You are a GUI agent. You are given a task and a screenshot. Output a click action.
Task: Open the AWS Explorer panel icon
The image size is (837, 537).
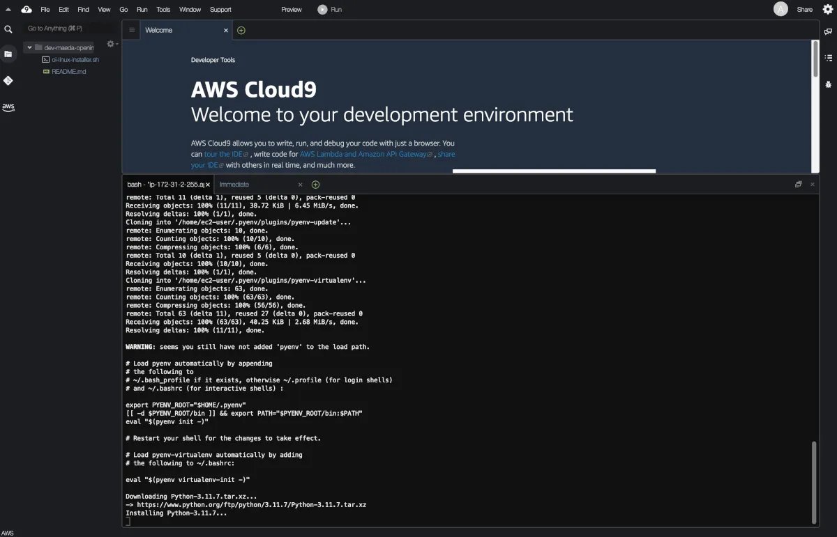(8, 107)
